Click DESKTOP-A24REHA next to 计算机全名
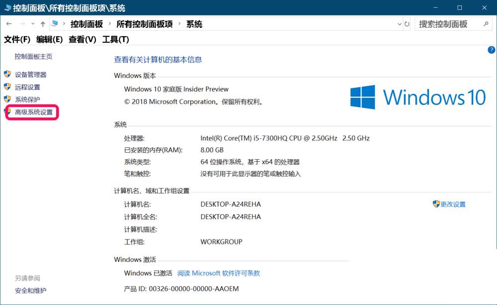 (x=231, y=217)
